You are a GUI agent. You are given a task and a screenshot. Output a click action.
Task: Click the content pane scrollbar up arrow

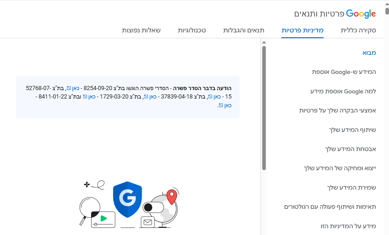264,42
